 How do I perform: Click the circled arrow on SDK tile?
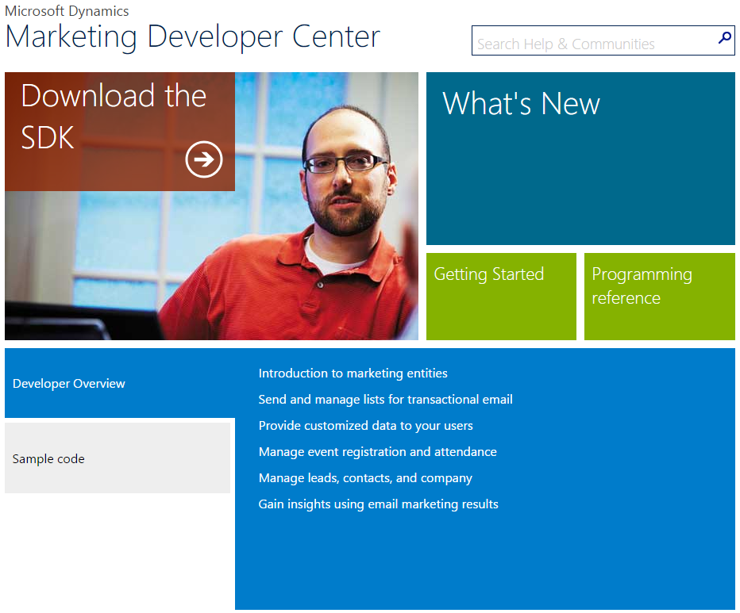[x=204, y=159]
